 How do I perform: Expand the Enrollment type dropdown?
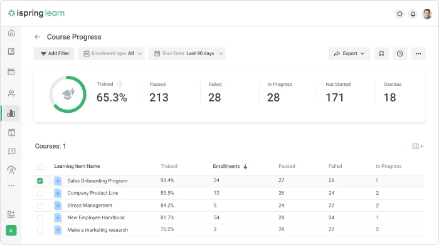(x=112, y=53)
